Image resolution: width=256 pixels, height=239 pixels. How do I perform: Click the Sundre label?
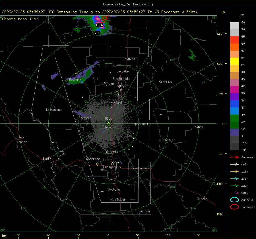coord(86,118)
